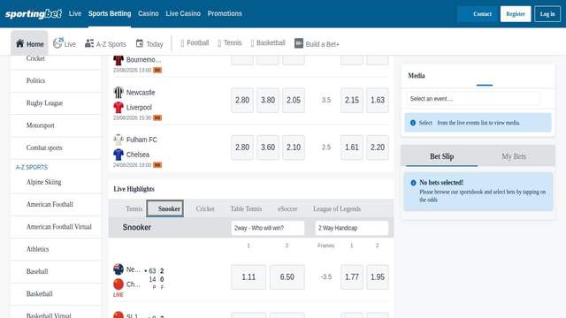
Task: Open Live in top navigation
Action: coord(75,14)
